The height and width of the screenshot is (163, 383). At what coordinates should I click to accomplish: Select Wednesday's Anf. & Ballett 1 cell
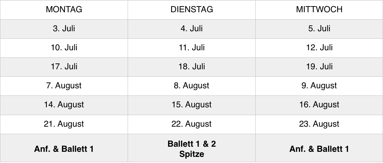(319, 148)
